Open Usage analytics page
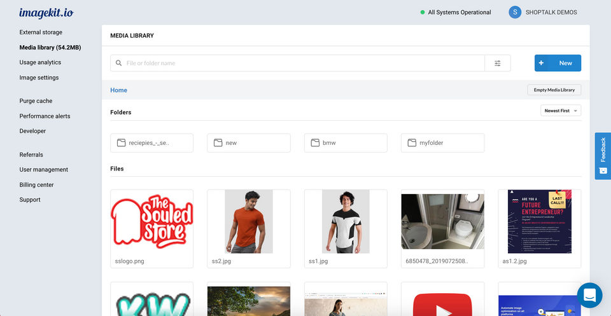The image size is (611, 316). (40, 62)
